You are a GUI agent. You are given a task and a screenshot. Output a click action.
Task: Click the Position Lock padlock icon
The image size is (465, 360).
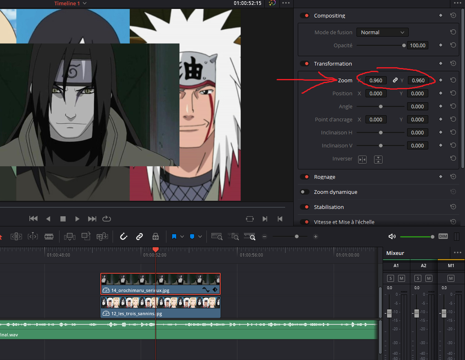pos(155,237)
